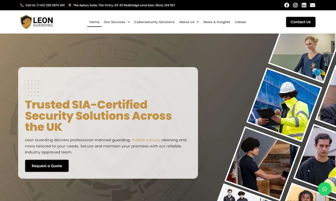
Task: Expand the About Us dropdown arrow
Action: pyautogui.click(x=198, y=22)
